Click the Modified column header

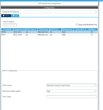(x=92, y=29)
